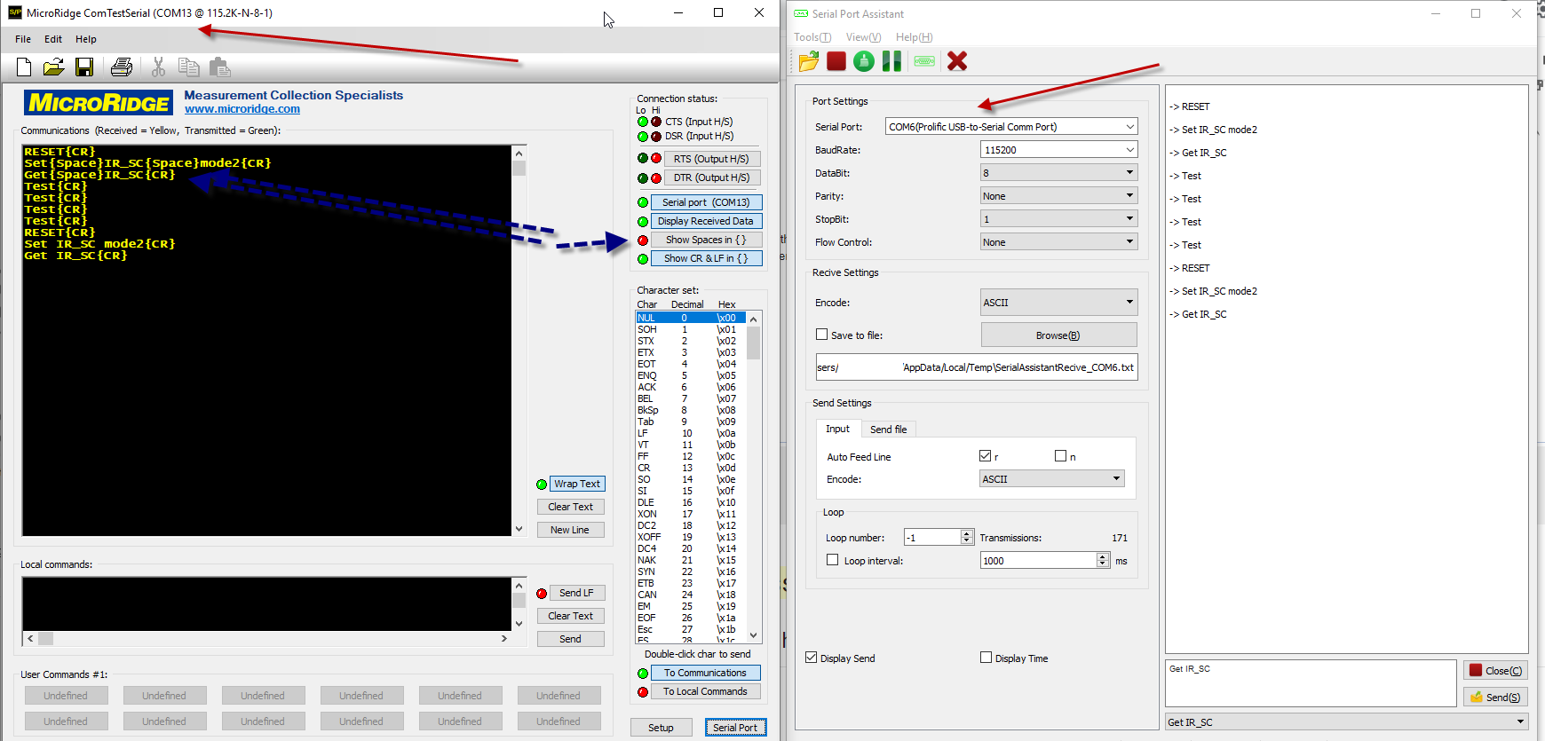The width and height of the screenshot is (1545, 741).
Task: Click the green clear broom icon in Serial Port Assistant
Action: pyautogui.click(x=864, y=61)
